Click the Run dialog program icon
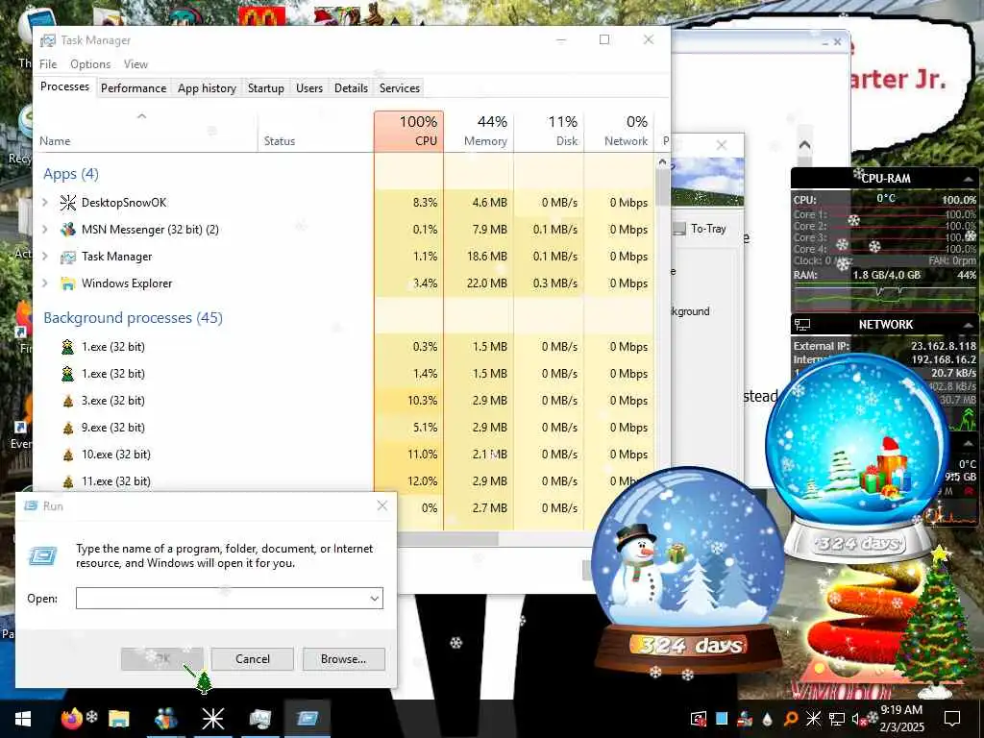The width and height of the screenshot is (984, 738). 43,556
